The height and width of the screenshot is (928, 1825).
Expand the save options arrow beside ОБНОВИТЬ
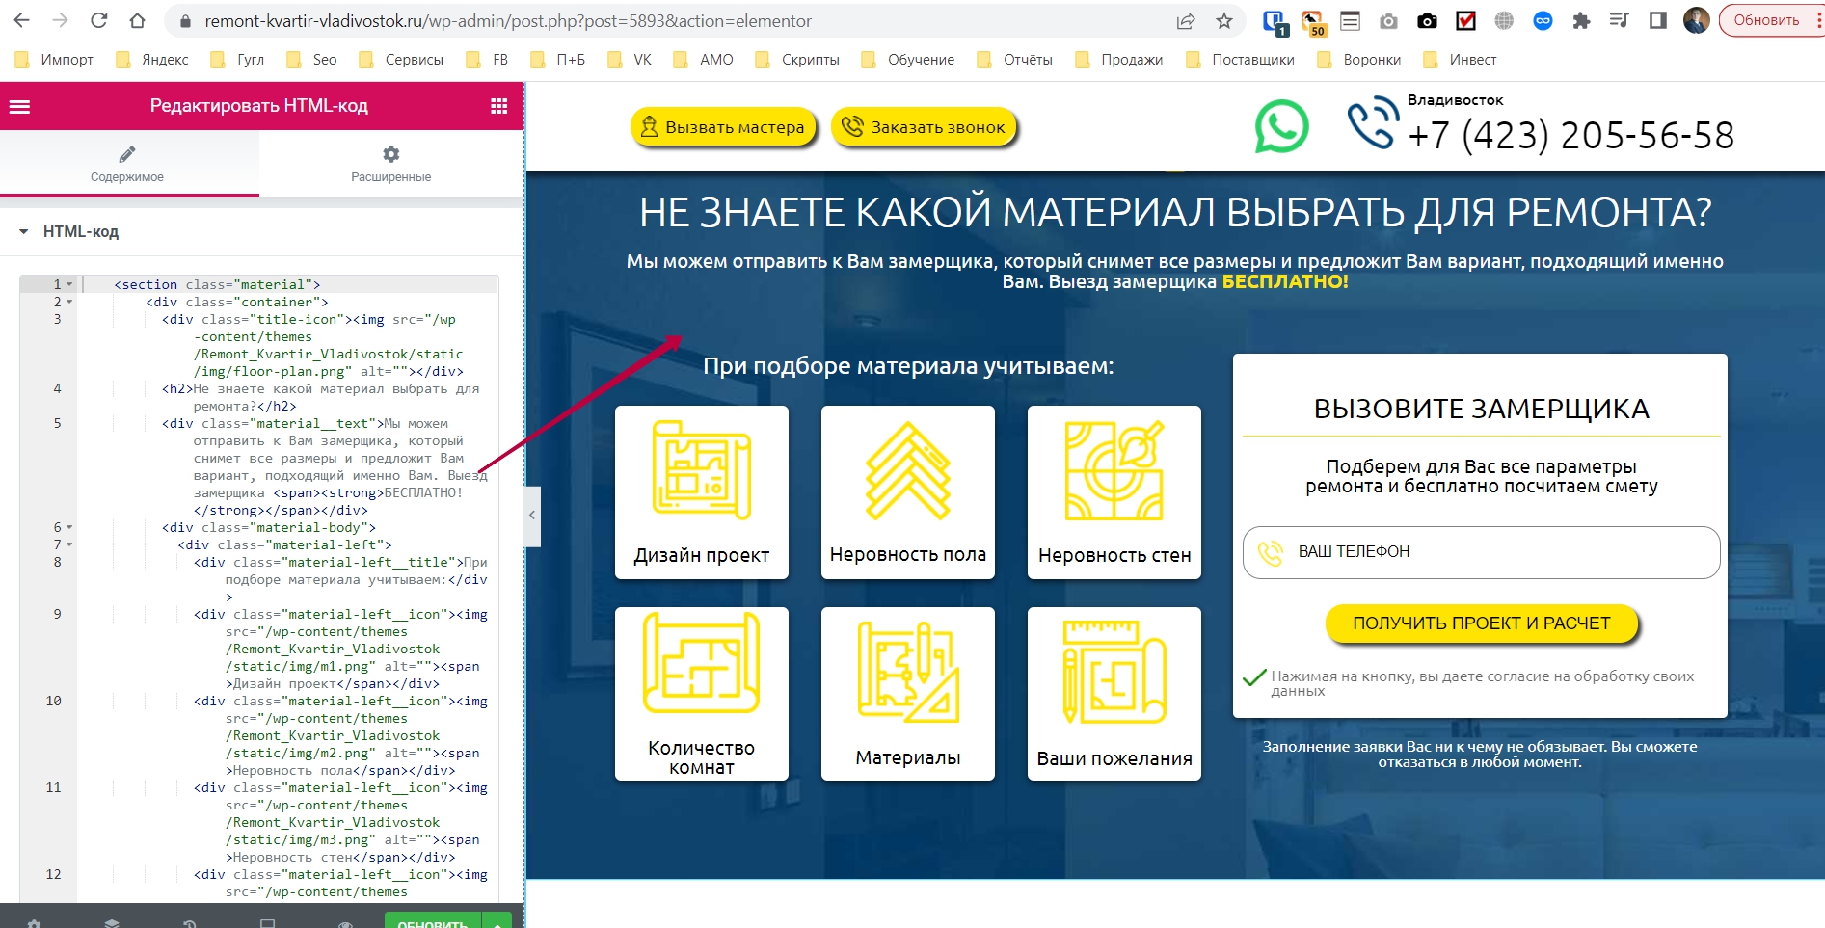coord(497,922)
